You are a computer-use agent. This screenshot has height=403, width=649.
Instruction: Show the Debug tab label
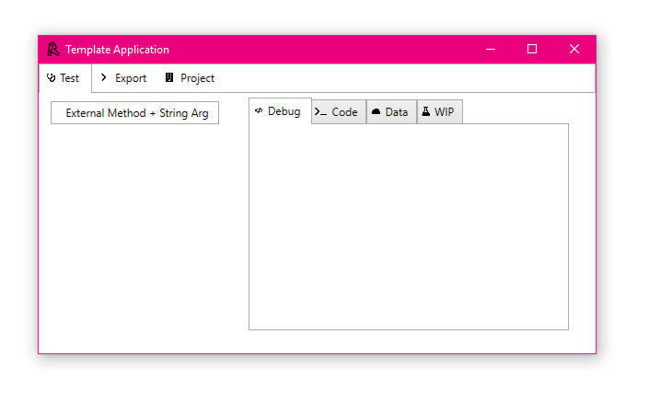284,111
